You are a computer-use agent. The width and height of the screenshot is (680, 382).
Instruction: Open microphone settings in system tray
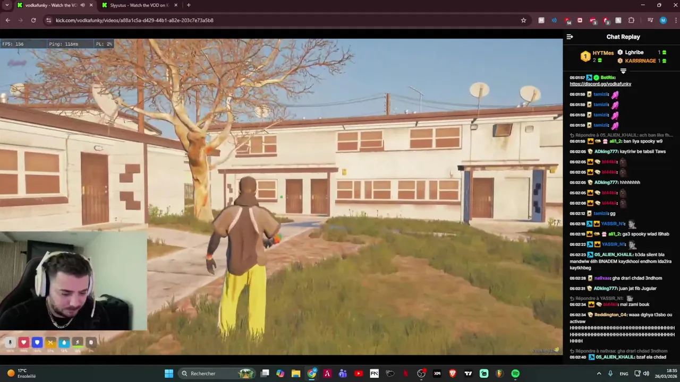click(610, 374)
